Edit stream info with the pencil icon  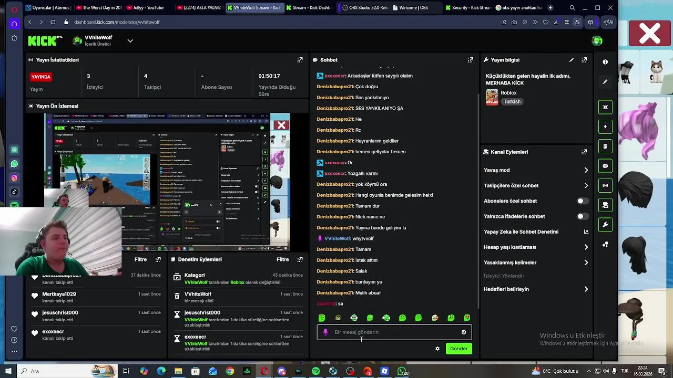coord(572,60)
